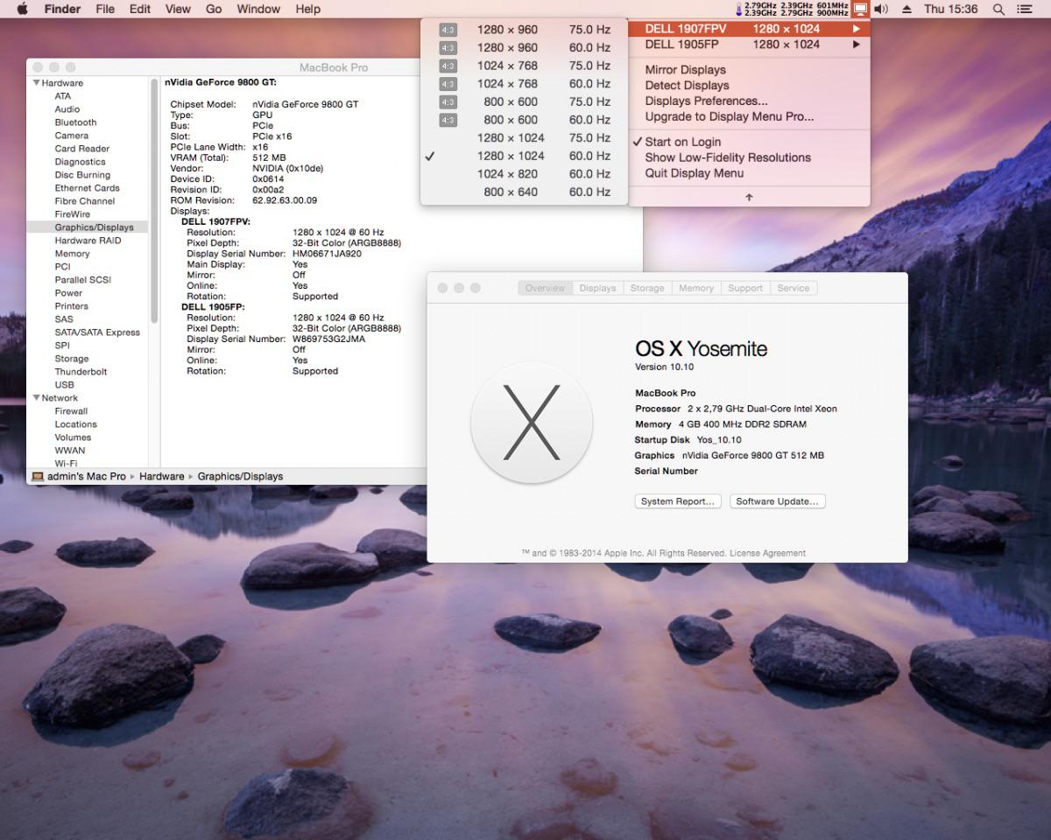Select 1280 × 1024 at 75.0 Hz

[524, 137]
